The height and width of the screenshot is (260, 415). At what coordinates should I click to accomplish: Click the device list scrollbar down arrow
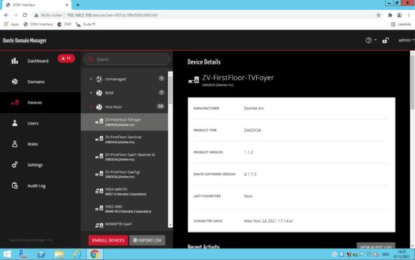tap(170, 225)
